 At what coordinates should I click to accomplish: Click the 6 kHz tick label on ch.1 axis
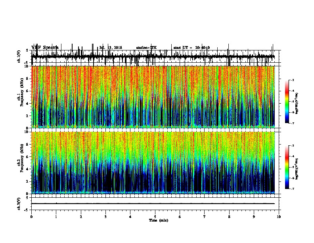click(28, 91)
